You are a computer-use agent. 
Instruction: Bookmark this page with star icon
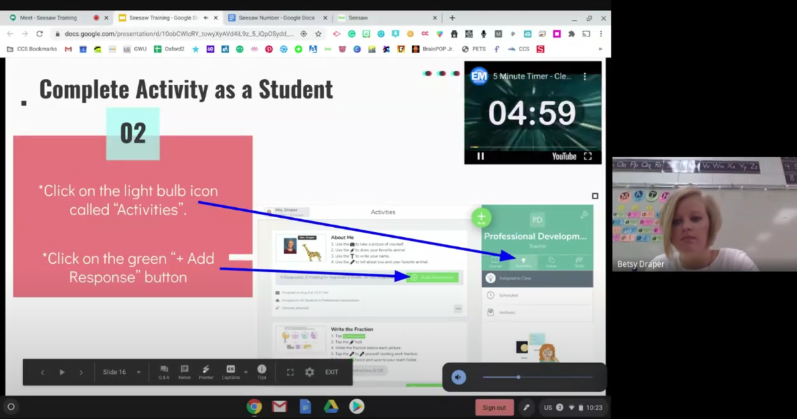tap(319, 33)
